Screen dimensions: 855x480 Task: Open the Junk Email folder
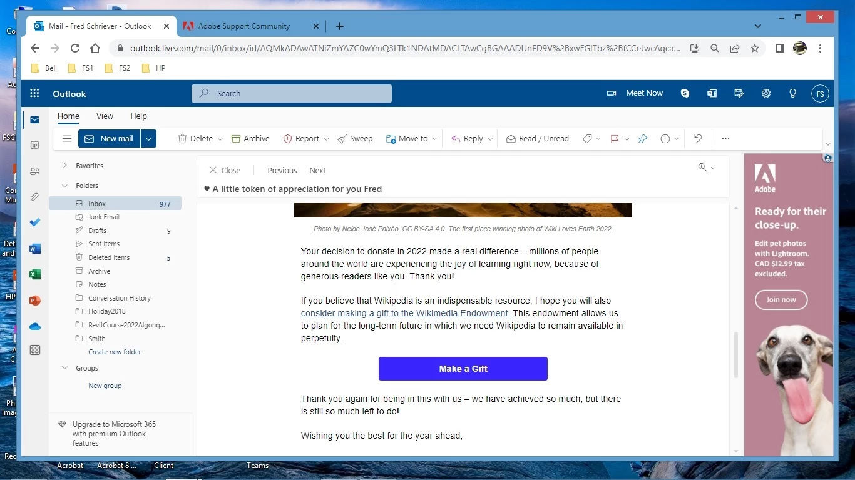coord(104,217)
